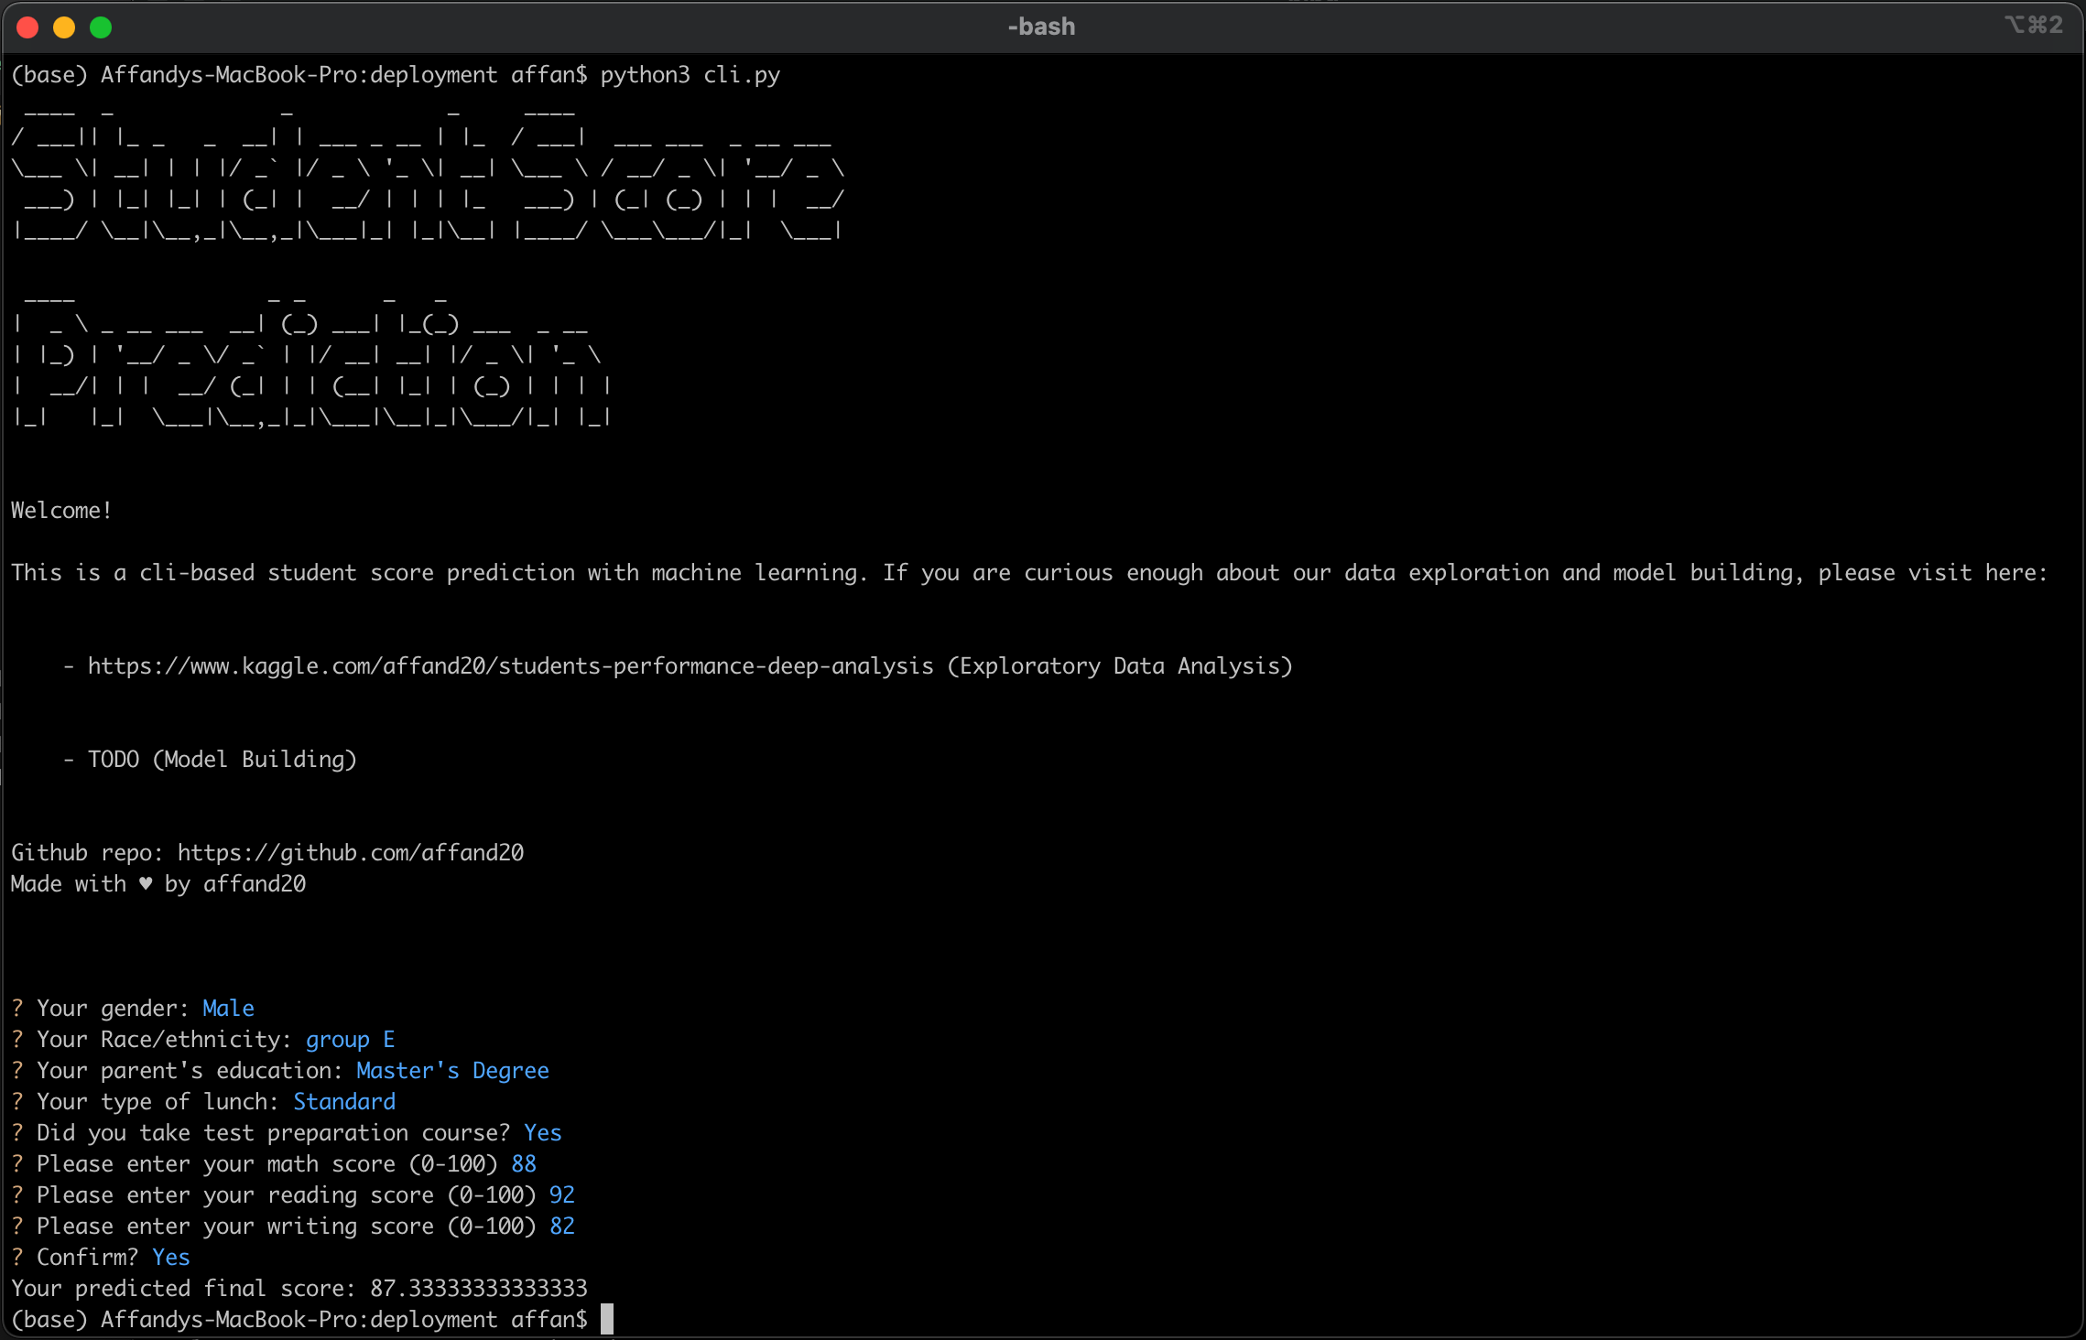Click the 'TODO (Model Building)' line
Viewport: 2086px width, 1340px height.
pyautogui.click(x=222, y=759)
